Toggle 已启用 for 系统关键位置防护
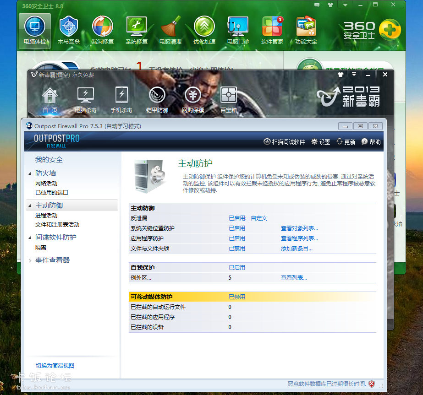423x395 pixels. tap(237, 228)
